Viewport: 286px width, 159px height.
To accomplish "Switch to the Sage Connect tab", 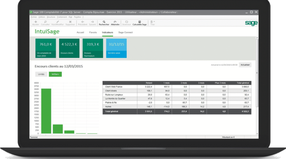I will click(x=126, y=32).
